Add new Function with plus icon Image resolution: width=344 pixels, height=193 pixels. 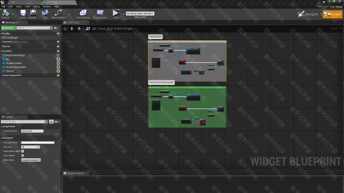click(58, 42)
